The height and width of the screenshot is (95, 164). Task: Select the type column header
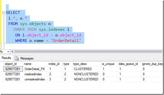67,64
